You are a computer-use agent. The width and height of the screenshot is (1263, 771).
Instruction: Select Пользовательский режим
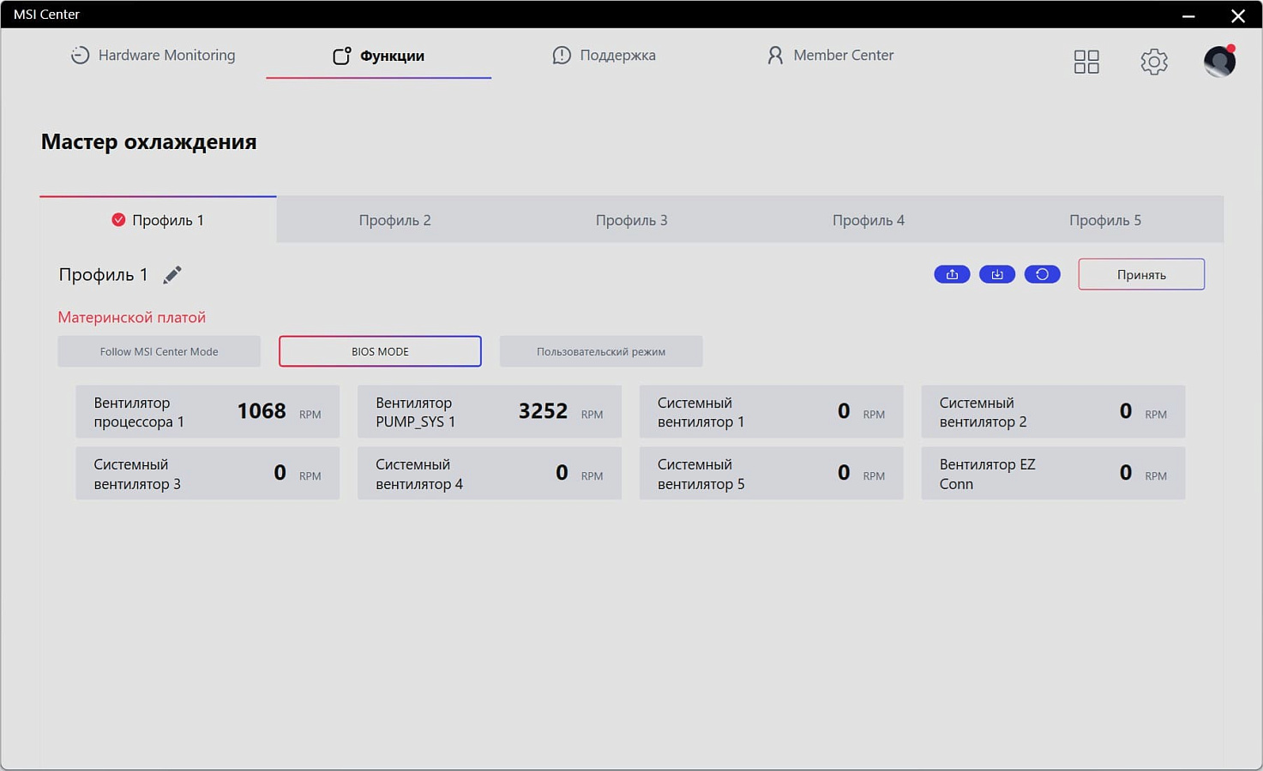[x=601, y=351]
